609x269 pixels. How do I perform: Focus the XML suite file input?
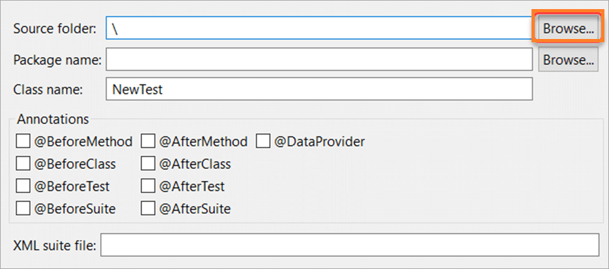349,246
